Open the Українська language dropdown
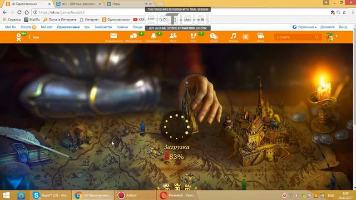Screen dimensions: 356x200 (304, 27)
